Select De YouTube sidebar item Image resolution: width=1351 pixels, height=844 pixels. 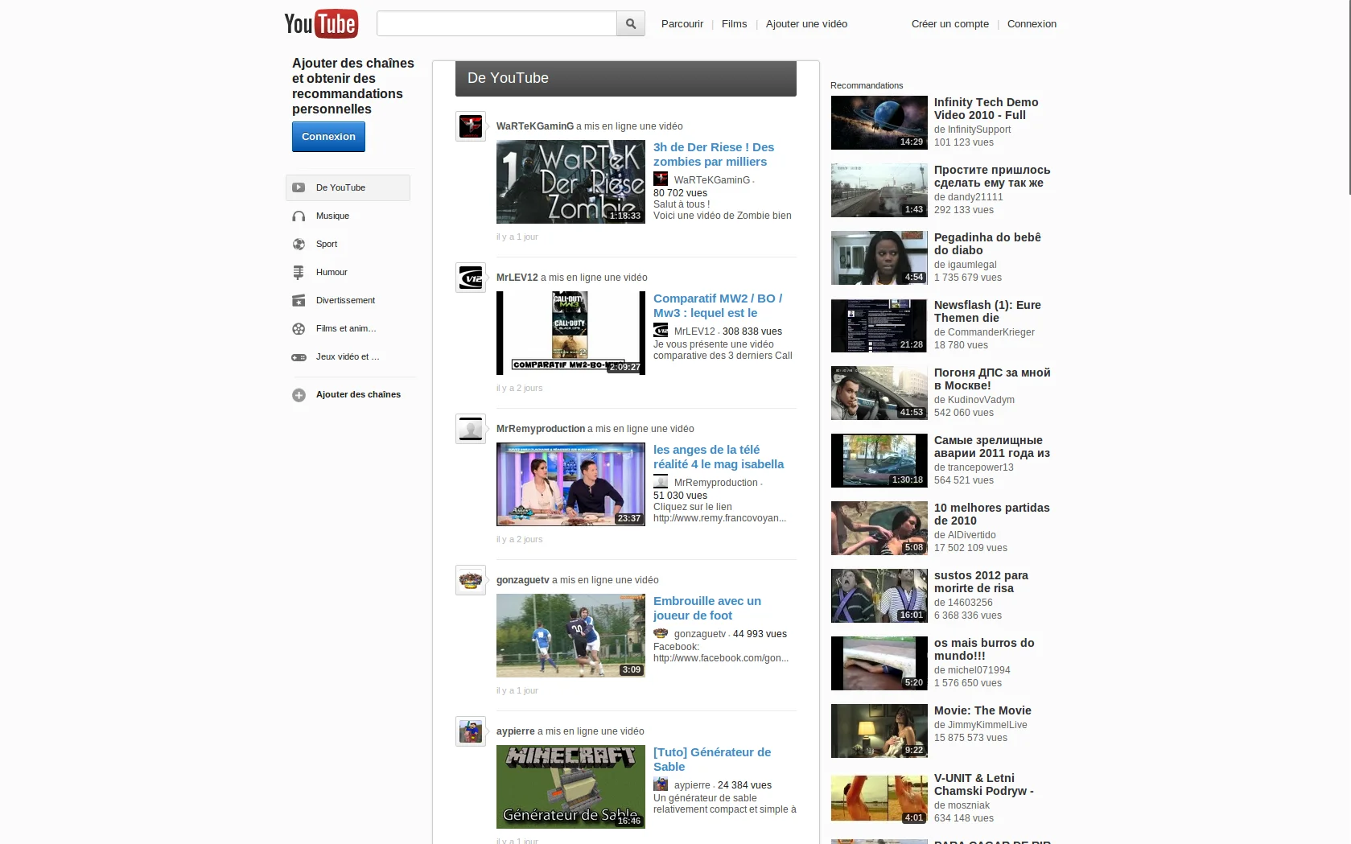click(348, 187)
